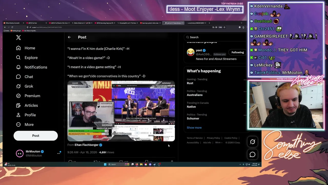Open the Privacy Policy link
The height and width of the screenshot is (185, 328).
213,138
